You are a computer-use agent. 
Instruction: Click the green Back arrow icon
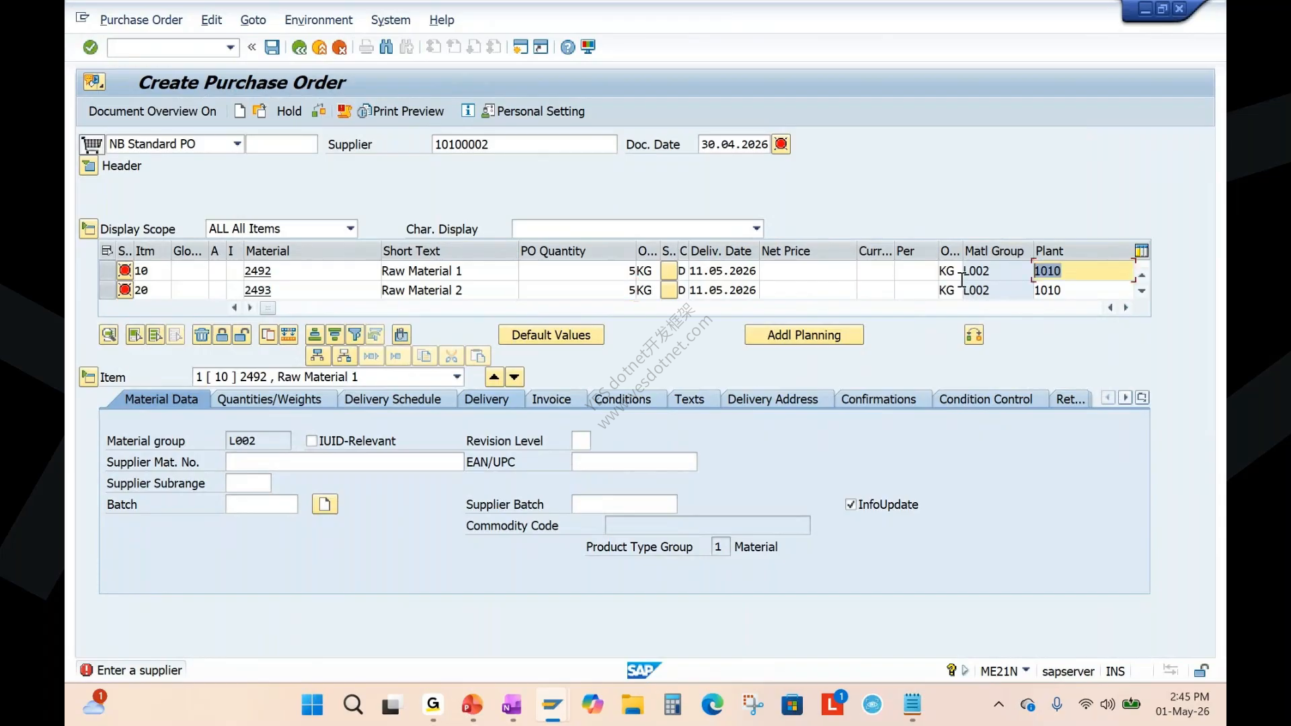[x=299, y=47]
